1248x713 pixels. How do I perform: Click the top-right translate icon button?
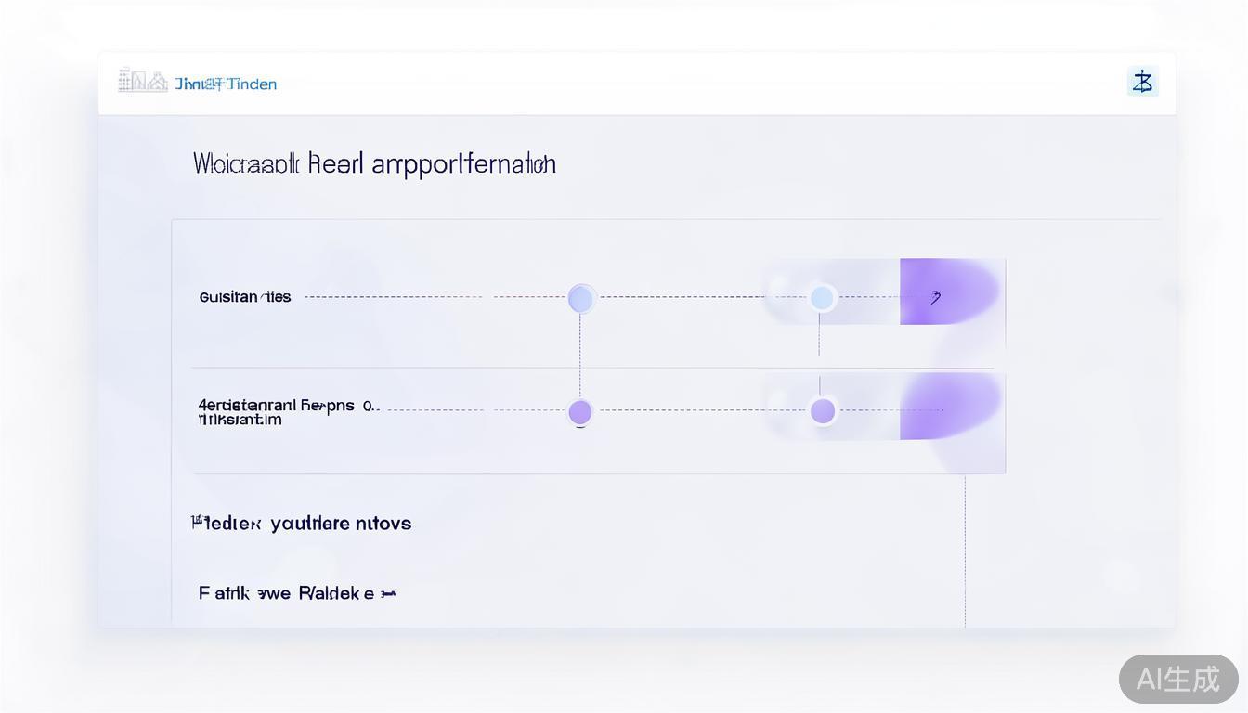pyautogui.click(x=1142, y=82)
